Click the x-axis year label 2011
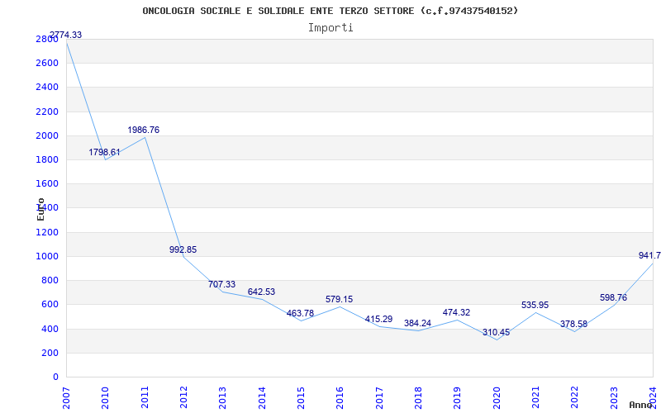The image size is (661, 413). click(145, 398)
